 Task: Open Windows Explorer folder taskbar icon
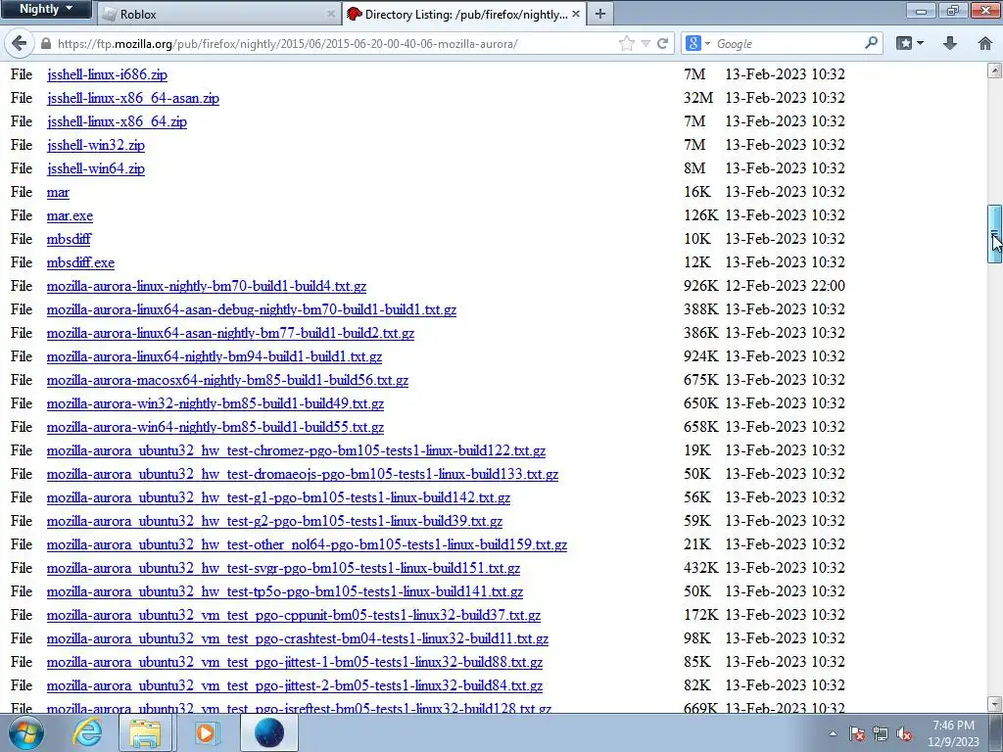[x=145, y=732]
